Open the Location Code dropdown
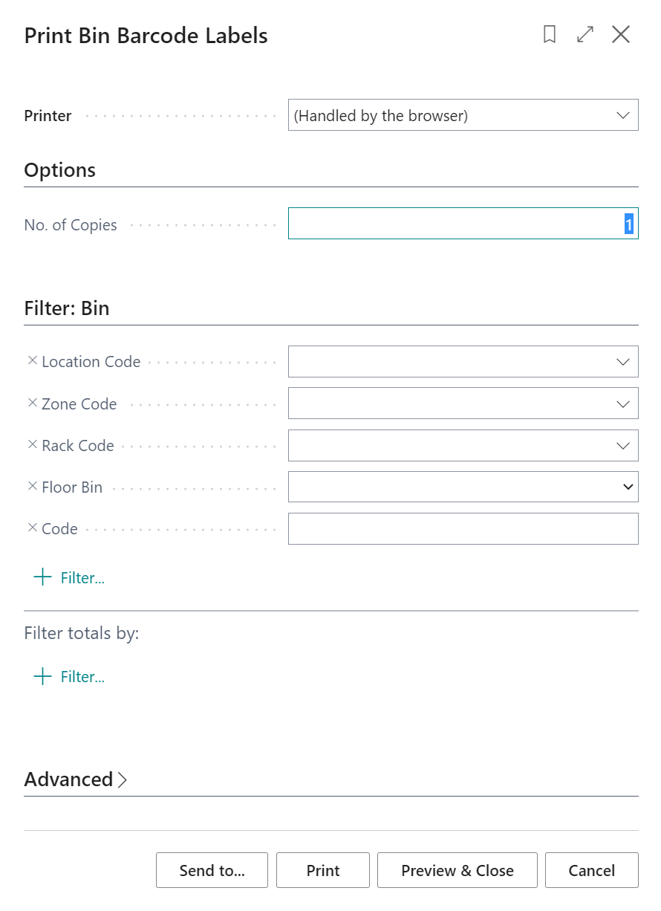 click(x=622, y=362)
